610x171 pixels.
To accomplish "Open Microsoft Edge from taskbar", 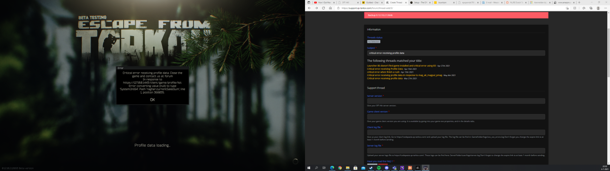I will click(332, 168).
